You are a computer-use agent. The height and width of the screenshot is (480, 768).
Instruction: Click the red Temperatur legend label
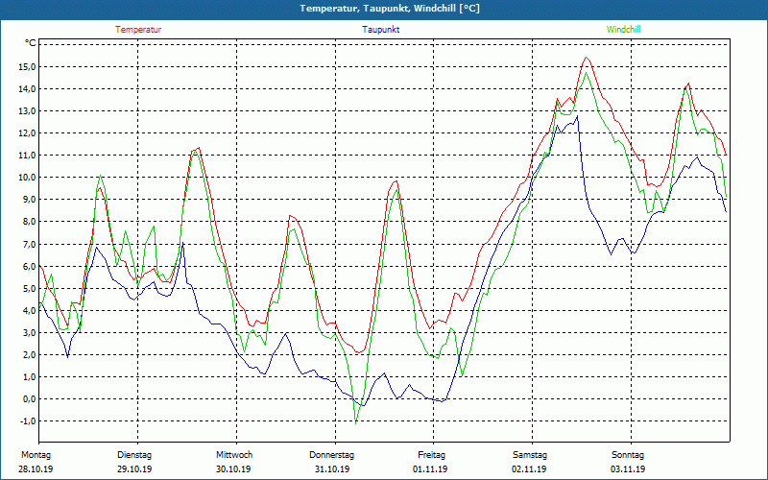138,30
